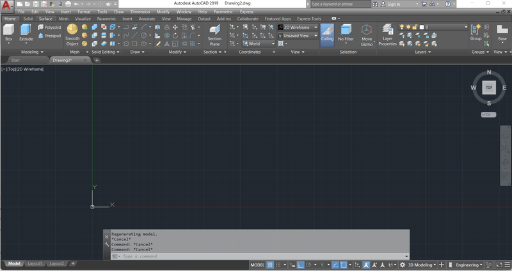Insert a Section Plane
This screenshot has width=512, height=271.
(214, 35)
